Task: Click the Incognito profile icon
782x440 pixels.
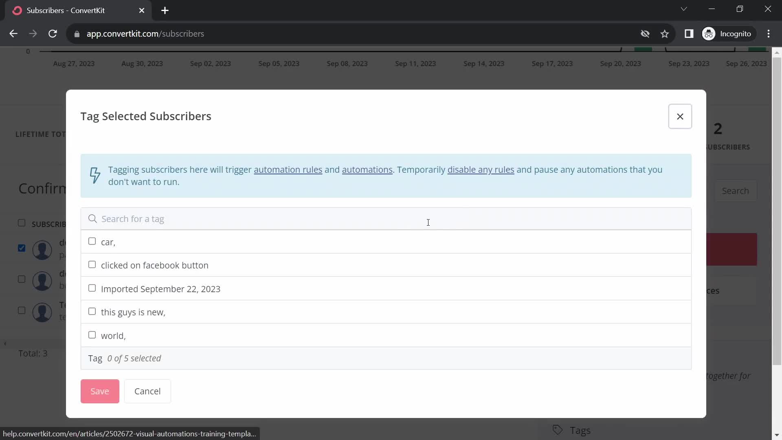Action: pyautogui.click(x=709, y=34)
